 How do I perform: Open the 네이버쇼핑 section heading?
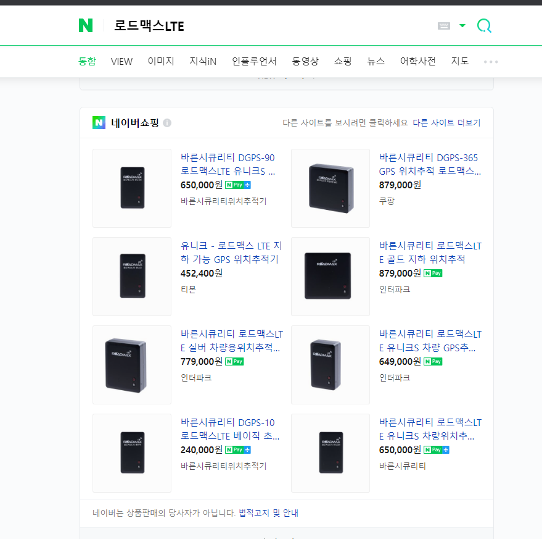(x=135, y=122)
